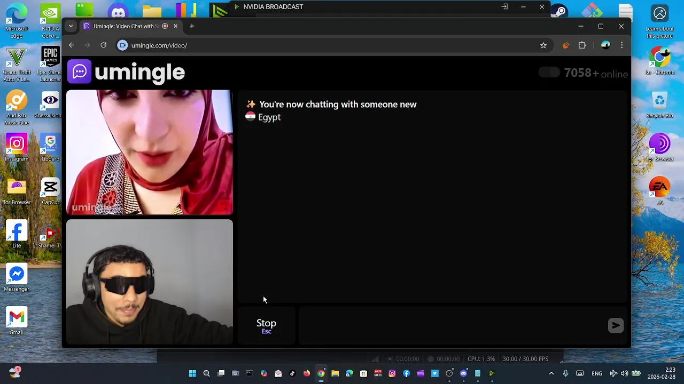Open the Recycle Bin desktop icon
This screenshot has width=684, height=384.
(660, 105)
